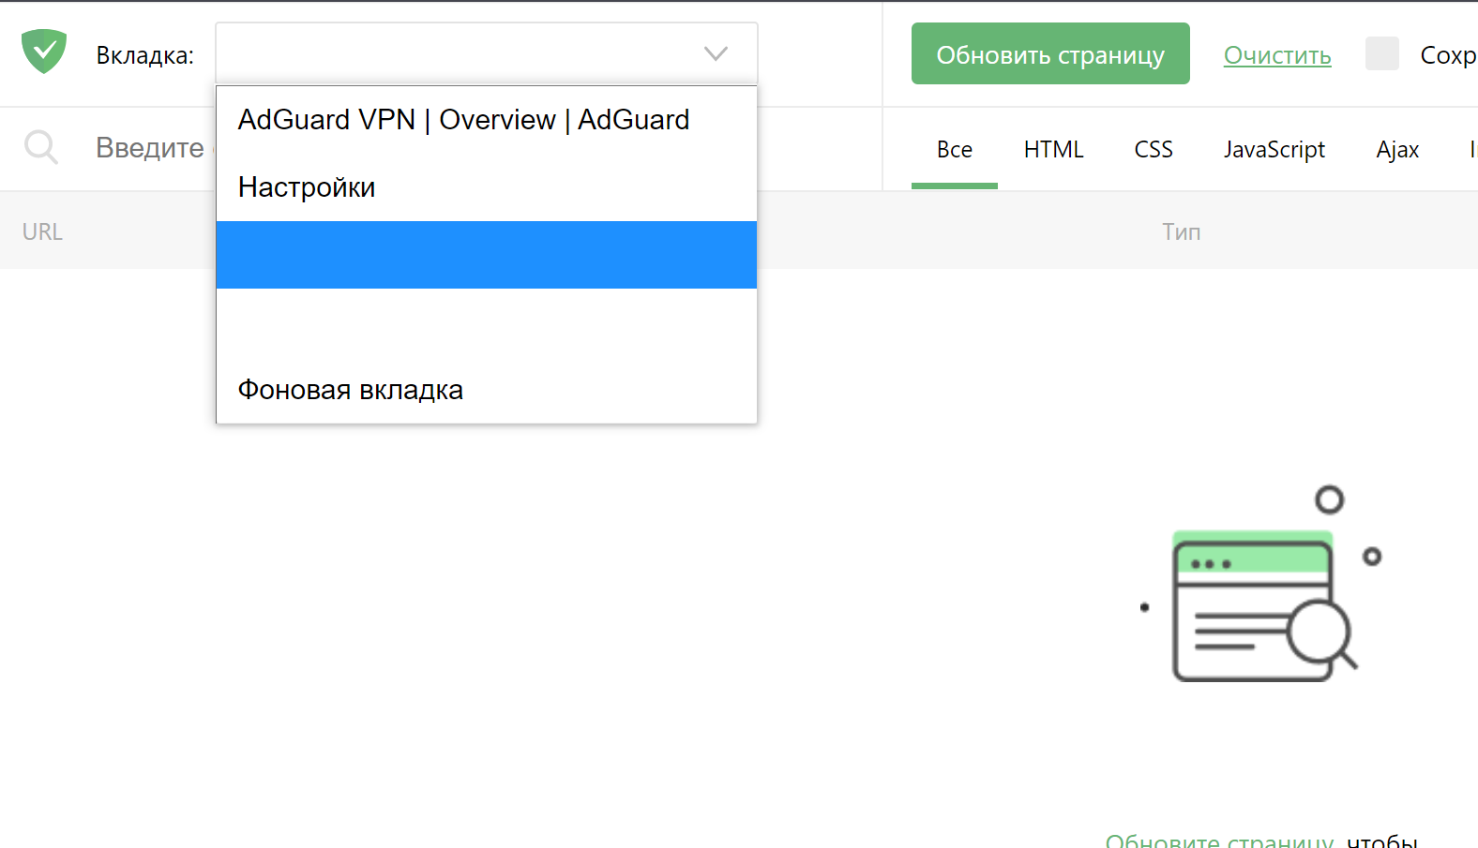Screen dimensions: 1478x848
Task: Switch to the Все filter tab
Action: [x=955, y=150]
